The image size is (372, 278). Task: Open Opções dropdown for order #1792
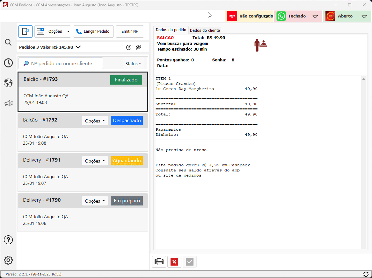(95, 121)
